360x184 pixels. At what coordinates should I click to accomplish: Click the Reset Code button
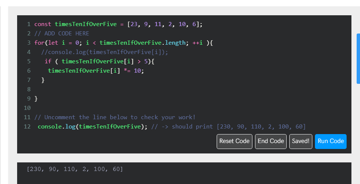(x=235, y=141)
